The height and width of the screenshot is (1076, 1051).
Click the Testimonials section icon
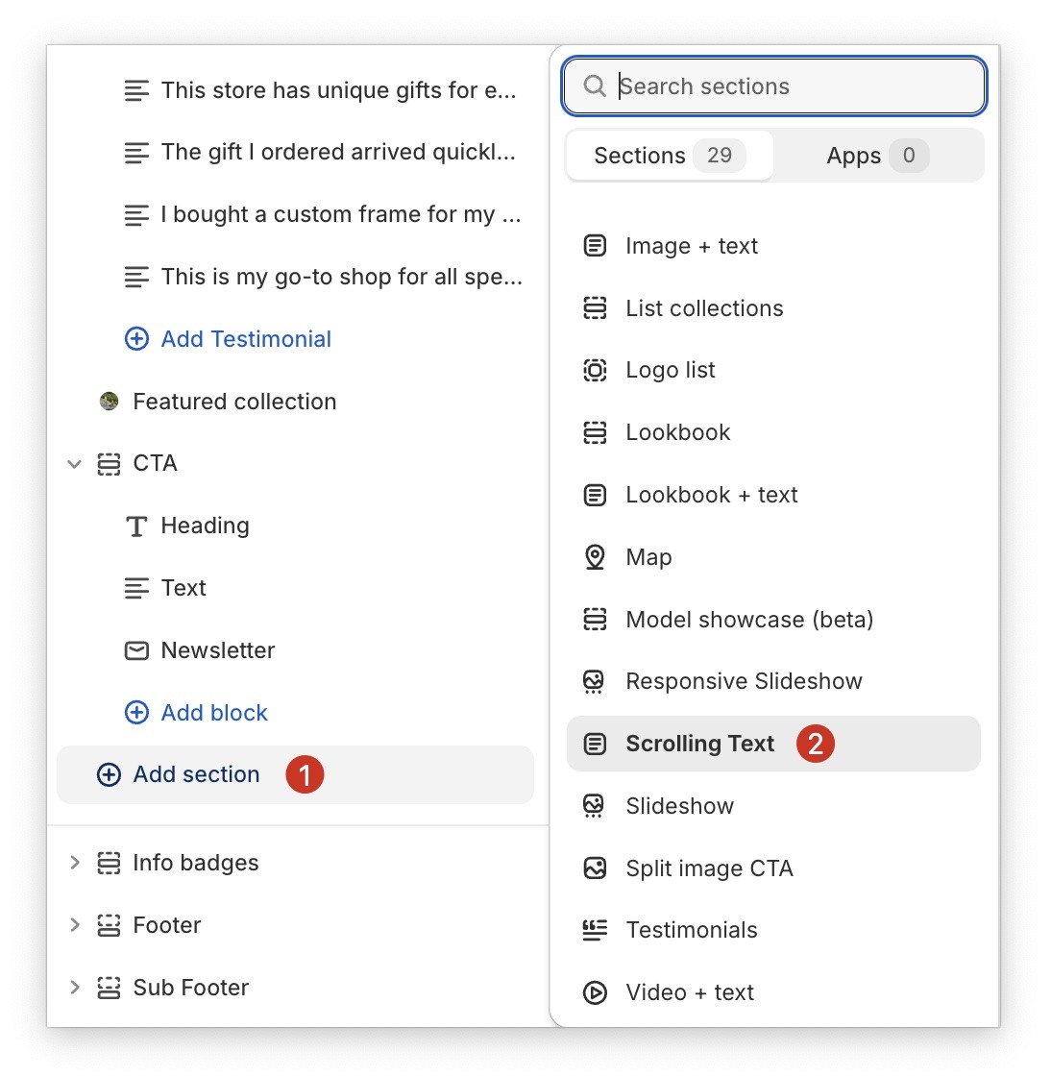click(x=595, y=929)
